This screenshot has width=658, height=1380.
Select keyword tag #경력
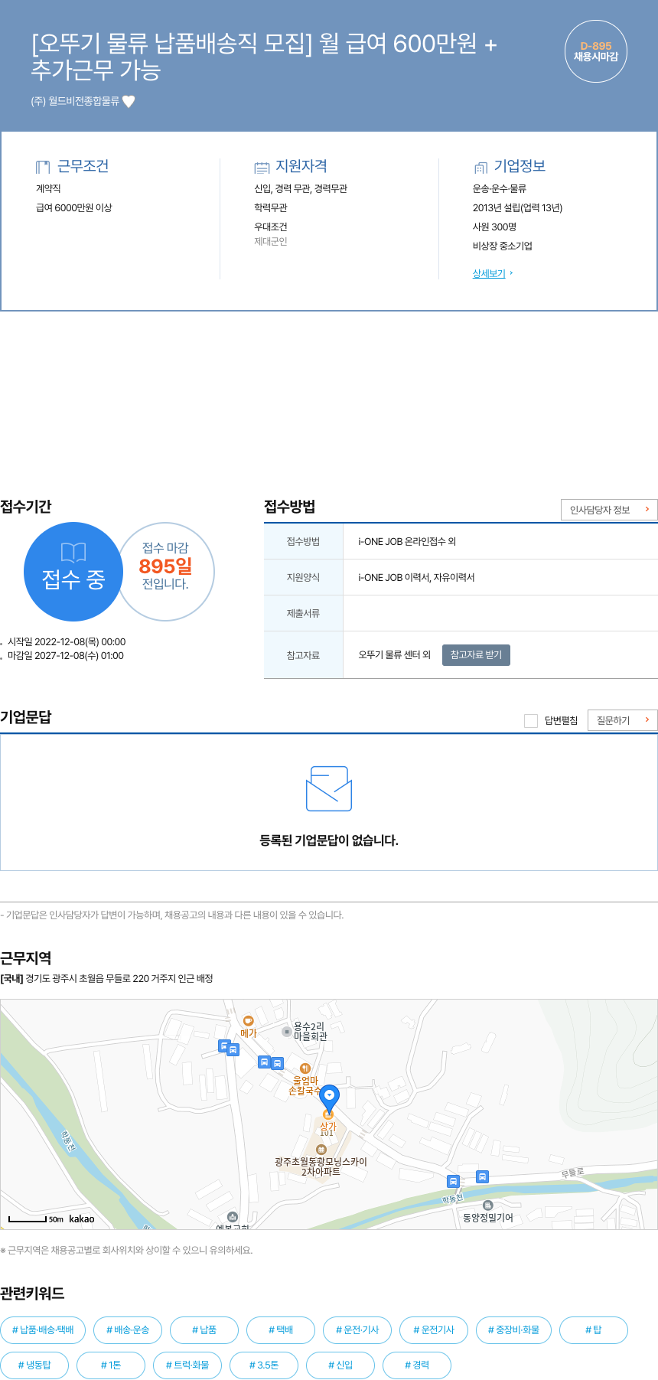click(x=417, y=1365)
